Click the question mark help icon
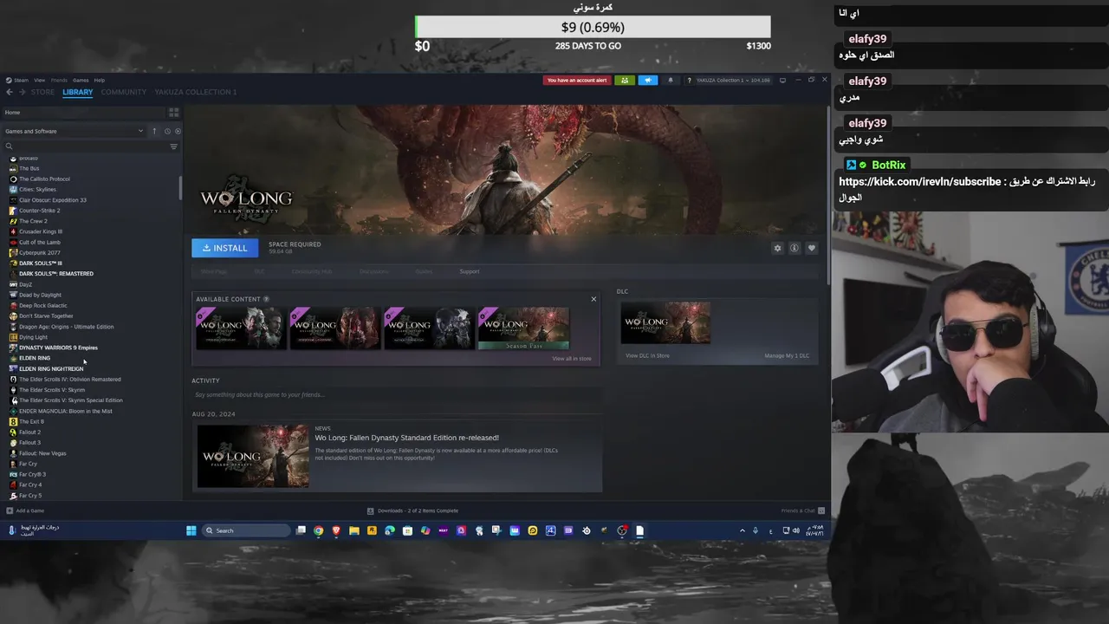Screen dimensions: 1109x624 pyautogui.click(x=689, y=81)
